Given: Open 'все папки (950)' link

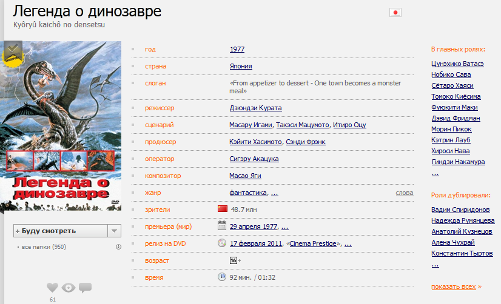Looking at the screenshot, I should pos(44,247).
